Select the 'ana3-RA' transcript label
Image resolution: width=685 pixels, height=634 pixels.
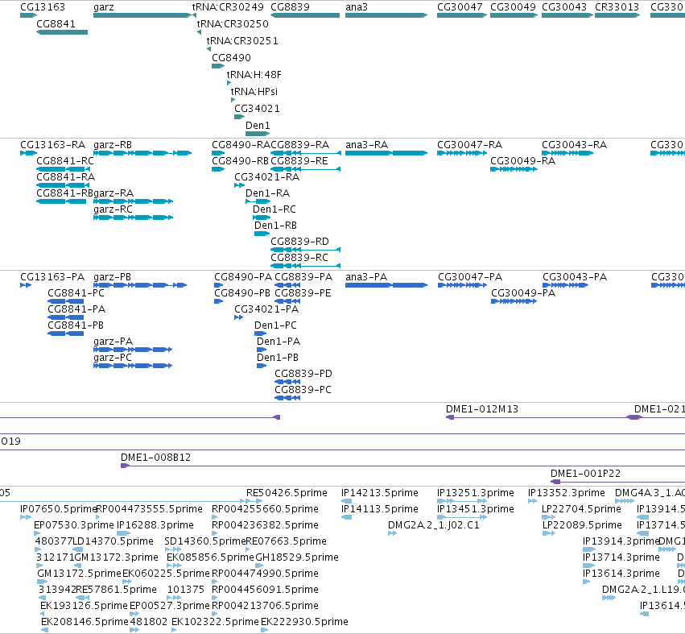pyautogui.click(x=366, y=145)
